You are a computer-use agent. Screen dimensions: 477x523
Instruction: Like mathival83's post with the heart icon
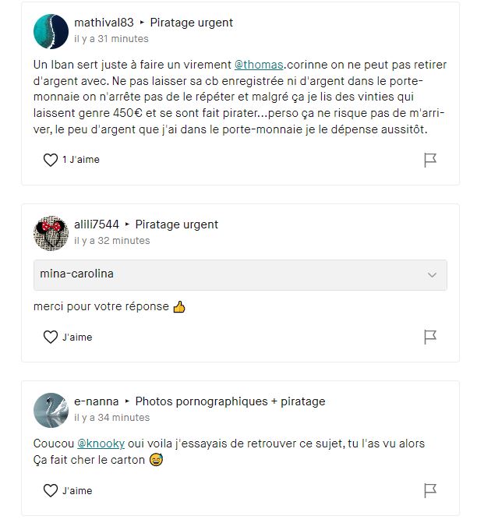pyautogui.click(x=51, y=160)
